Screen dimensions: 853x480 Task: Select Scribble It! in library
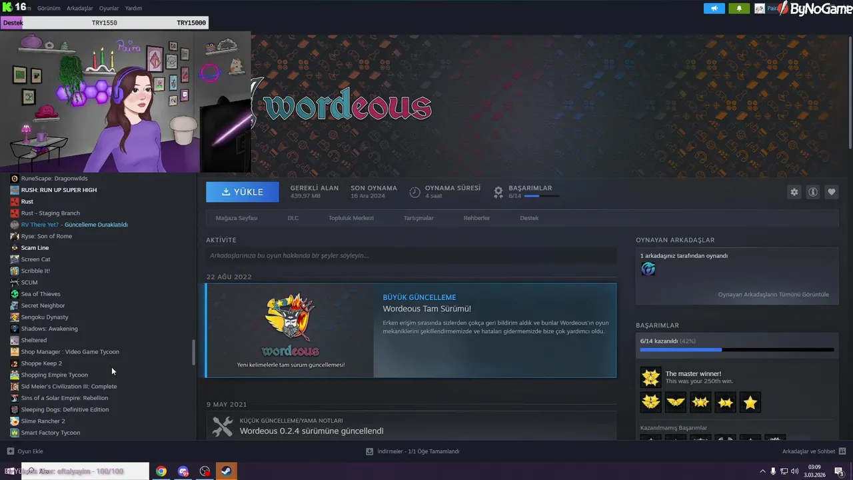point(35,271)
